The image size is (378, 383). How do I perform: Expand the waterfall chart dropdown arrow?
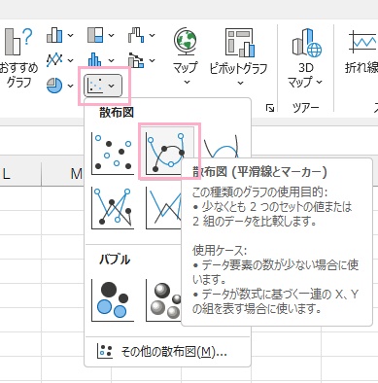coord(152,35)
